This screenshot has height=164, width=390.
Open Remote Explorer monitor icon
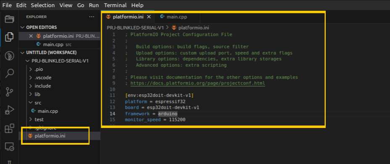tap(9, 147)
